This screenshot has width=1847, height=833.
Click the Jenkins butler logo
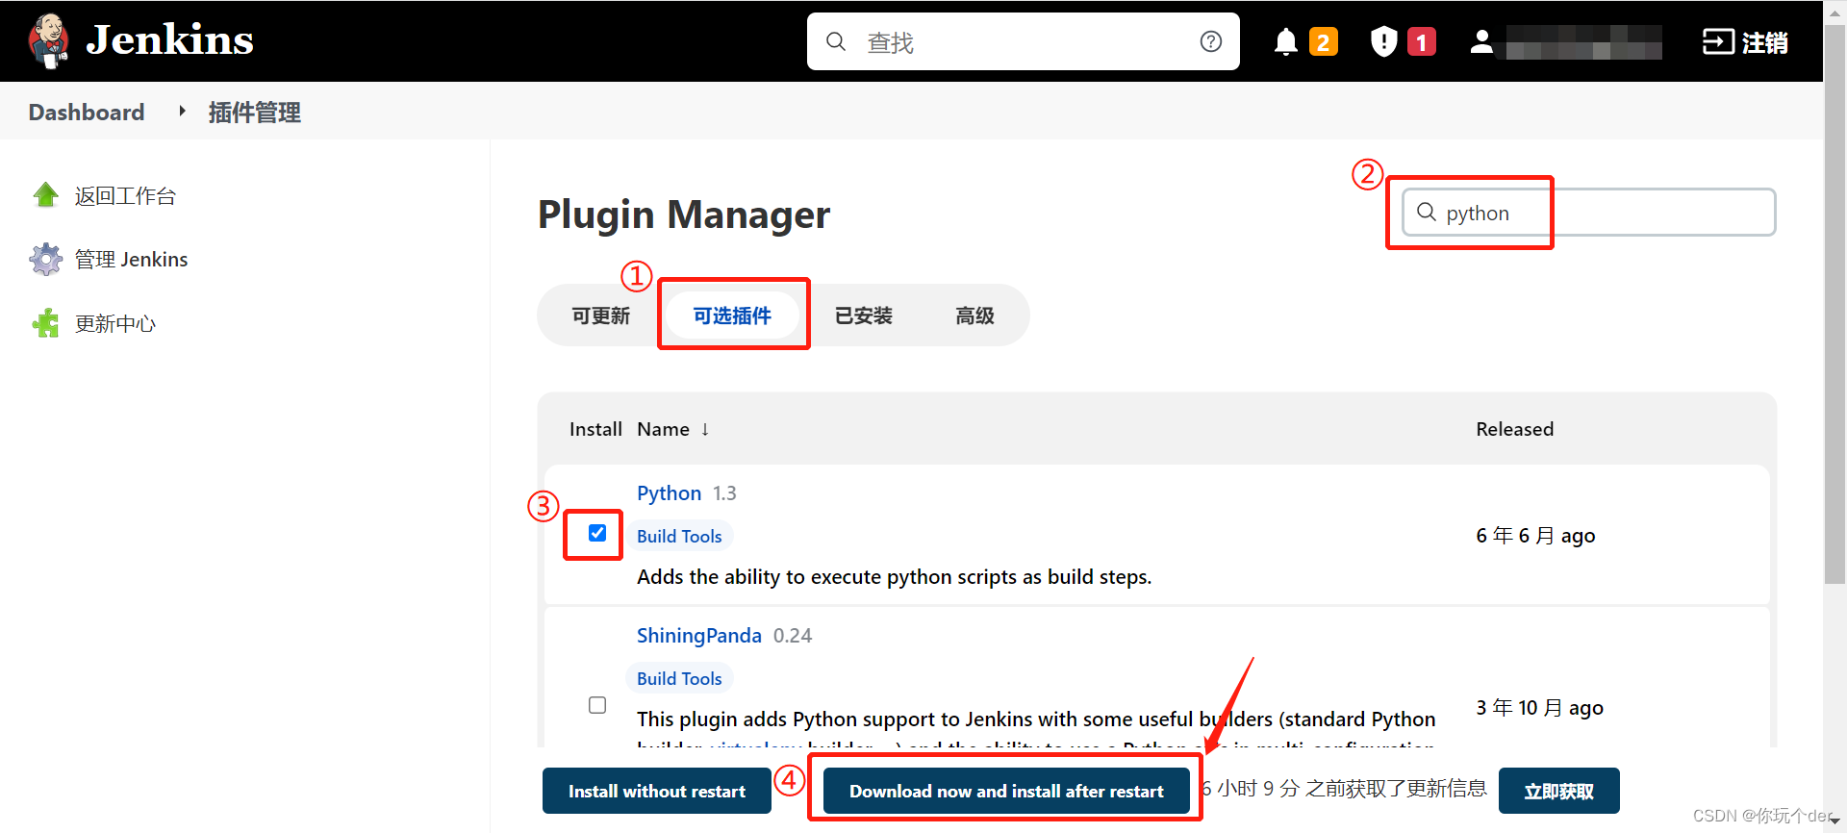tap(48, 41)
